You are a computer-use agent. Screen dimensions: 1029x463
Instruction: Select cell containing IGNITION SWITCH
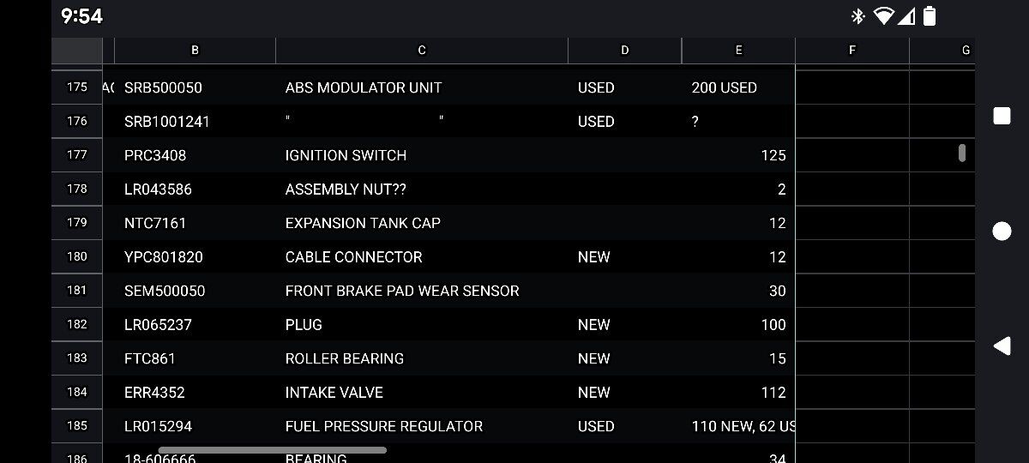coord(421,155)
